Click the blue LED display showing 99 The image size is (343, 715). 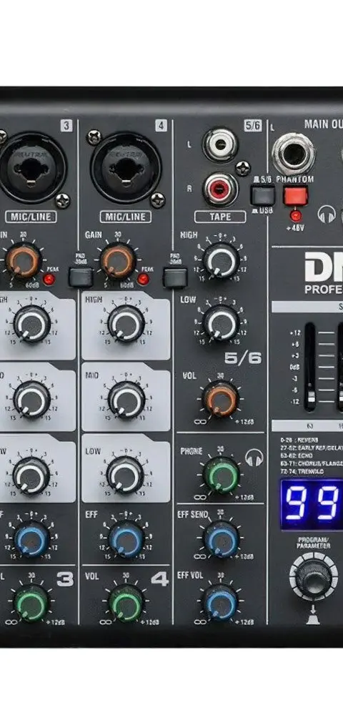pos(312,504)
